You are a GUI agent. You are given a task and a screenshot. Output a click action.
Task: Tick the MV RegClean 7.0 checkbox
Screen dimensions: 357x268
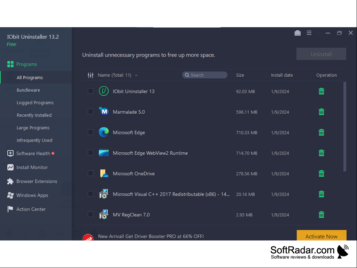coord(91,214)
